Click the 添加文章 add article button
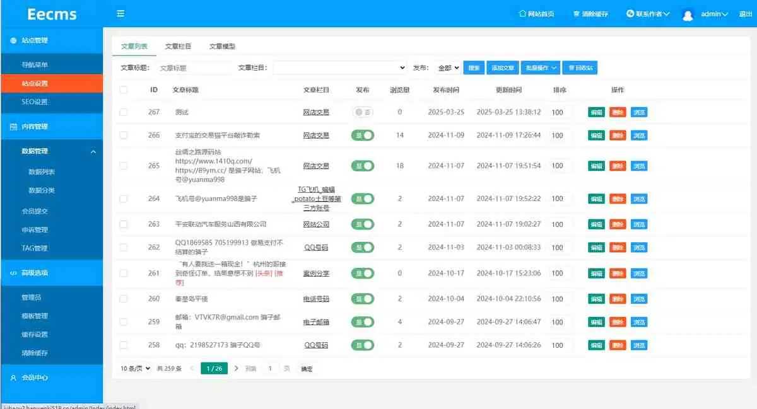The image size is (757, 409). [x=503, y=67]
